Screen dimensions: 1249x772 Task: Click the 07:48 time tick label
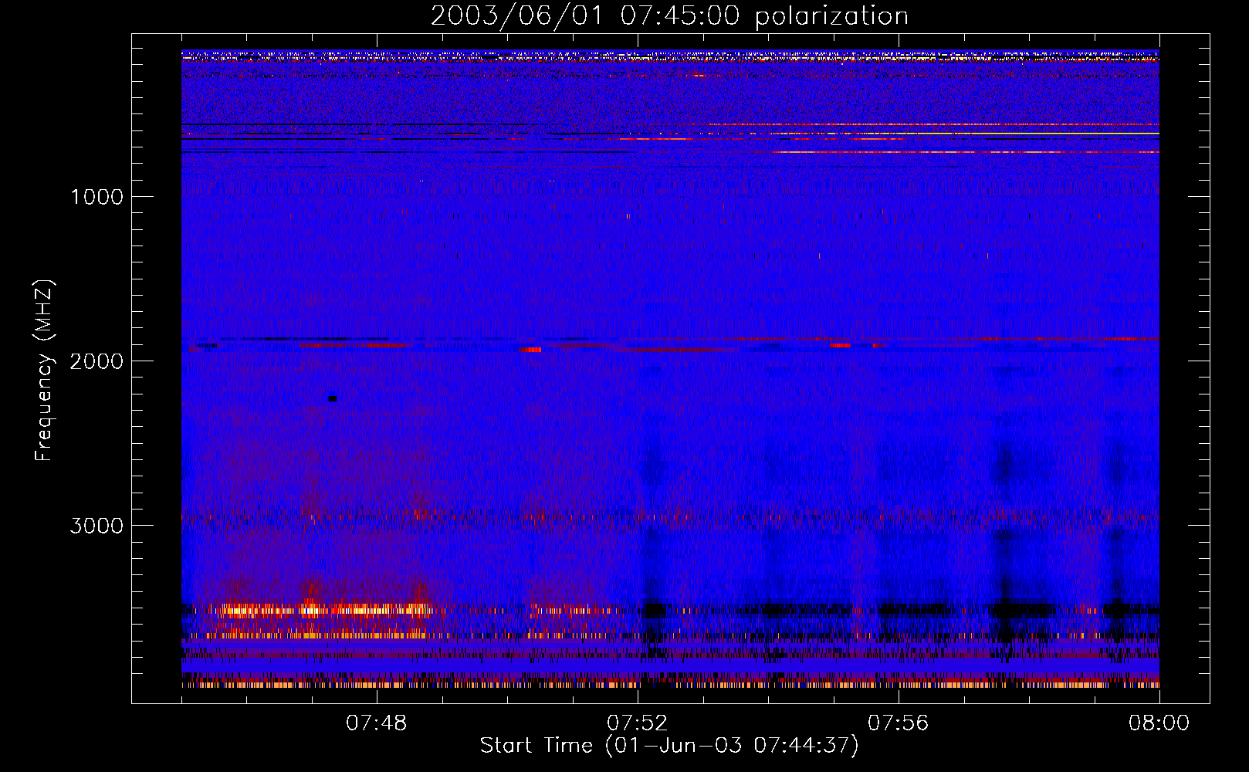[x=377, y=723]
